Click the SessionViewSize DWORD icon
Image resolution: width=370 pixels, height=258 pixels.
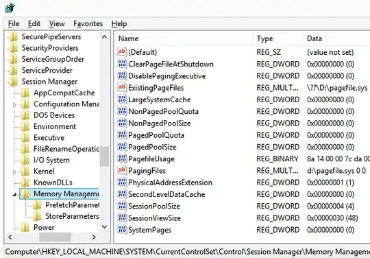(x=122, y=218)
